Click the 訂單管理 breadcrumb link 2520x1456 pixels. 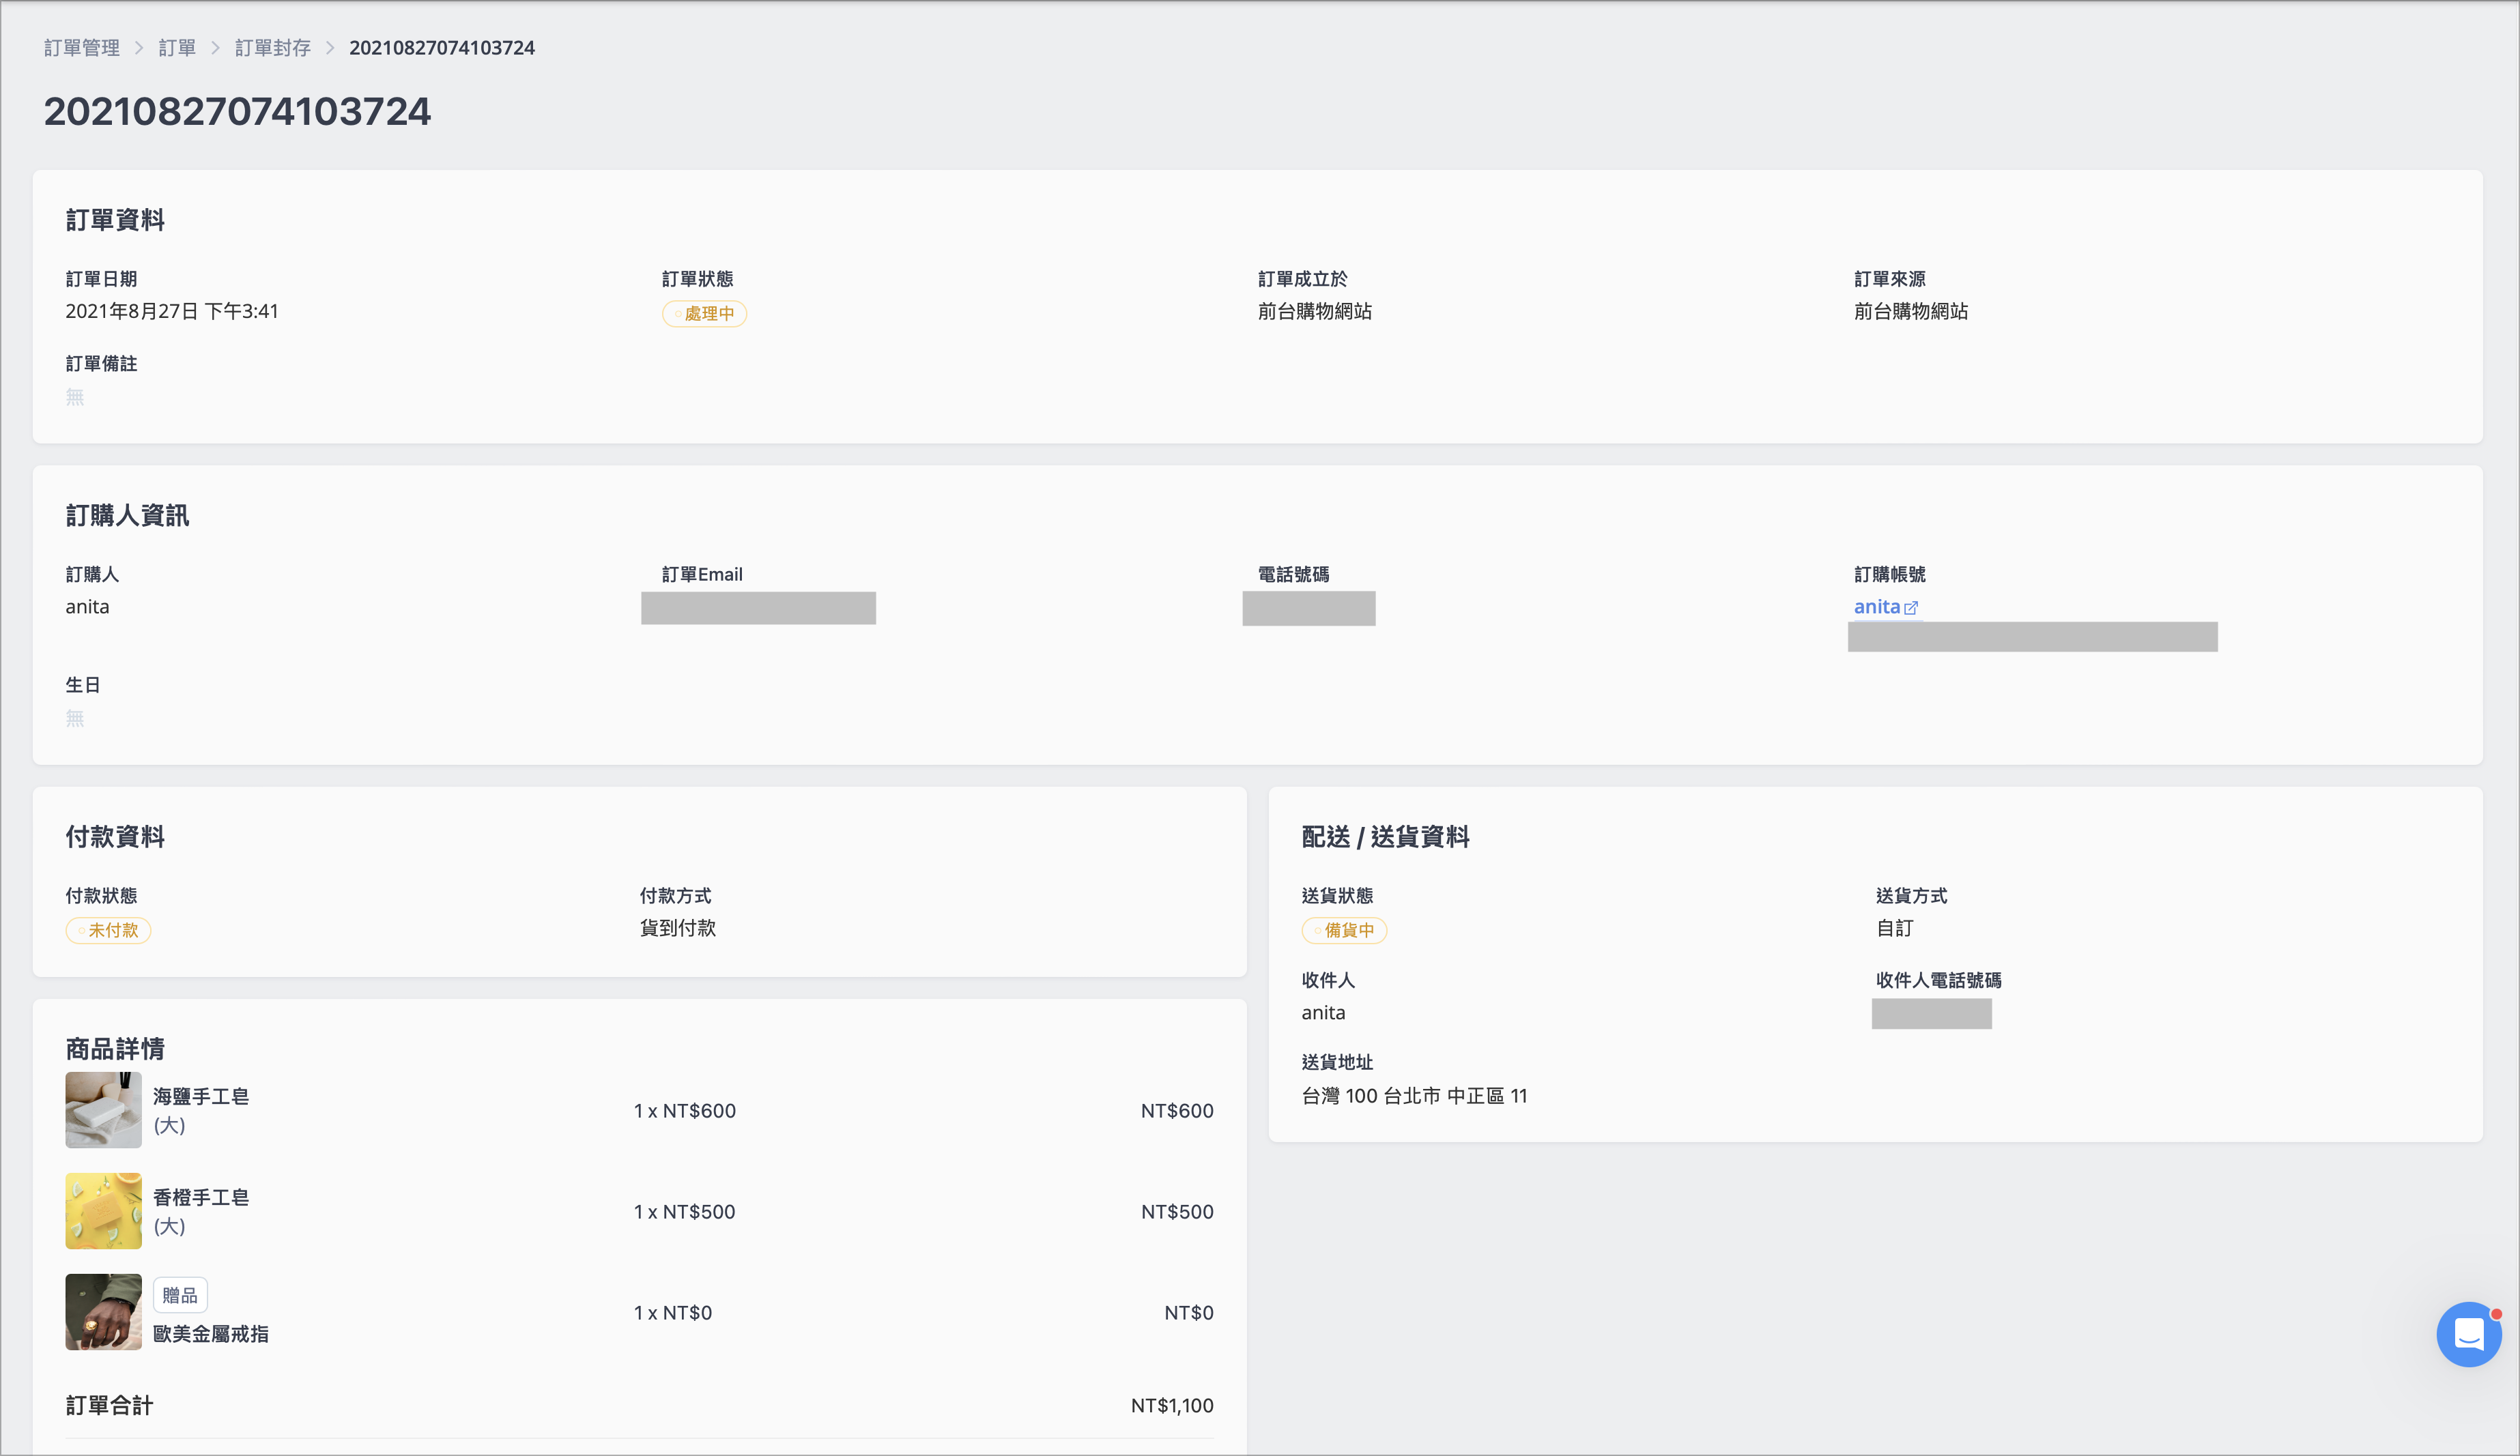pos(82,48)
